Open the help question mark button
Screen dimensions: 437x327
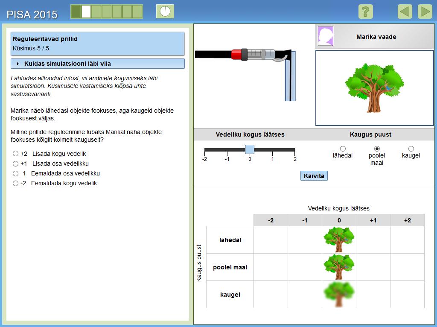coord(365,12)
